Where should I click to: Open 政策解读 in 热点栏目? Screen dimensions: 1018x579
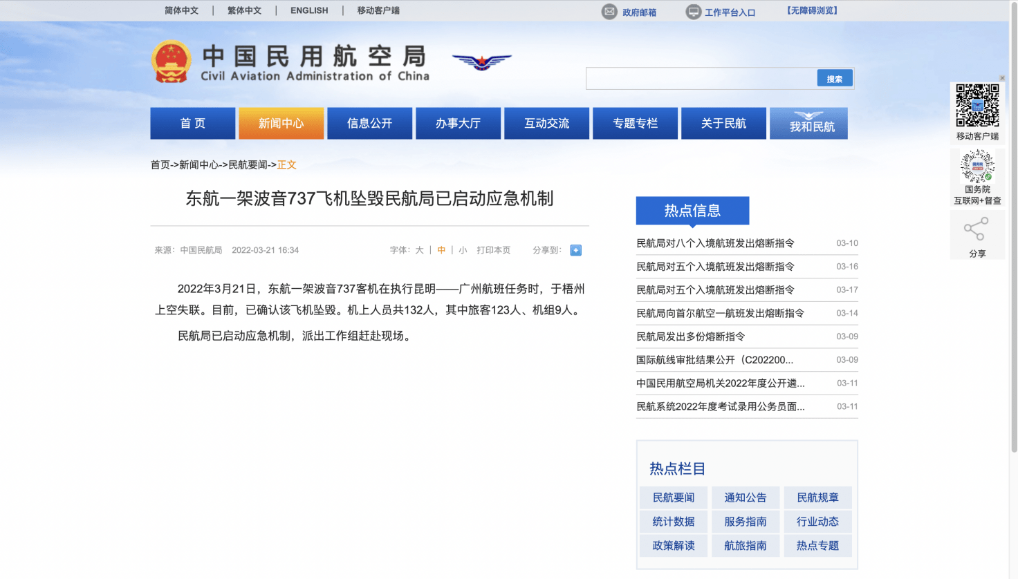tap(674, 546)
